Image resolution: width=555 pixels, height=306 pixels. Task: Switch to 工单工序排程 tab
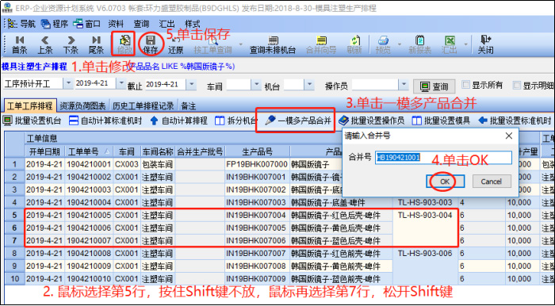pyautogui.click(x=30, y=105)
